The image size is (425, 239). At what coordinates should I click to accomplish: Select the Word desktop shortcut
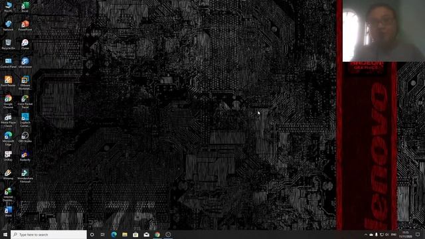(x=9, y=212)
